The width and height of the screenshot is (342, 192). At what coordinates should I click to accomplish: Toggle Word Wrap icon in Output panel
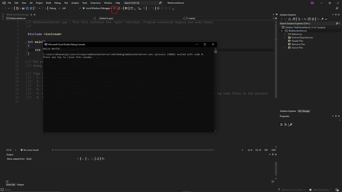[103, 159]
